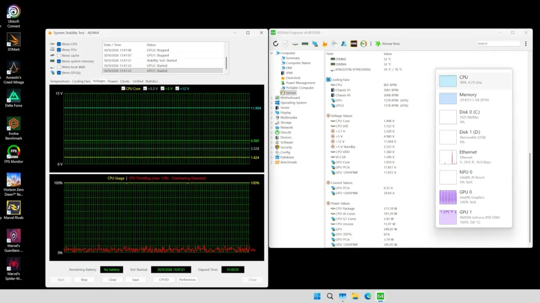Expand the Benchmark tree node
540x303 pixels.
click(272, 162)
